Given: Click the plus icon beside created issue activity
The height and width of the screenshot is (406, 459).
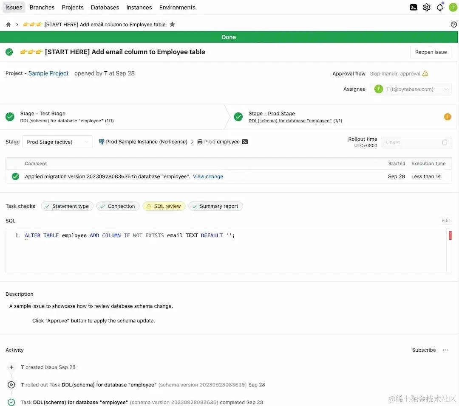Looking at the screenshot, I should coord(11,367).
